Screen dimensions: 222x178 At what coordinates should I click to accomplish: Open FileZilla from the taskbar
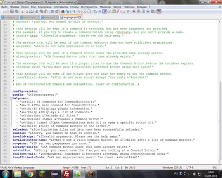coord(67,174)
